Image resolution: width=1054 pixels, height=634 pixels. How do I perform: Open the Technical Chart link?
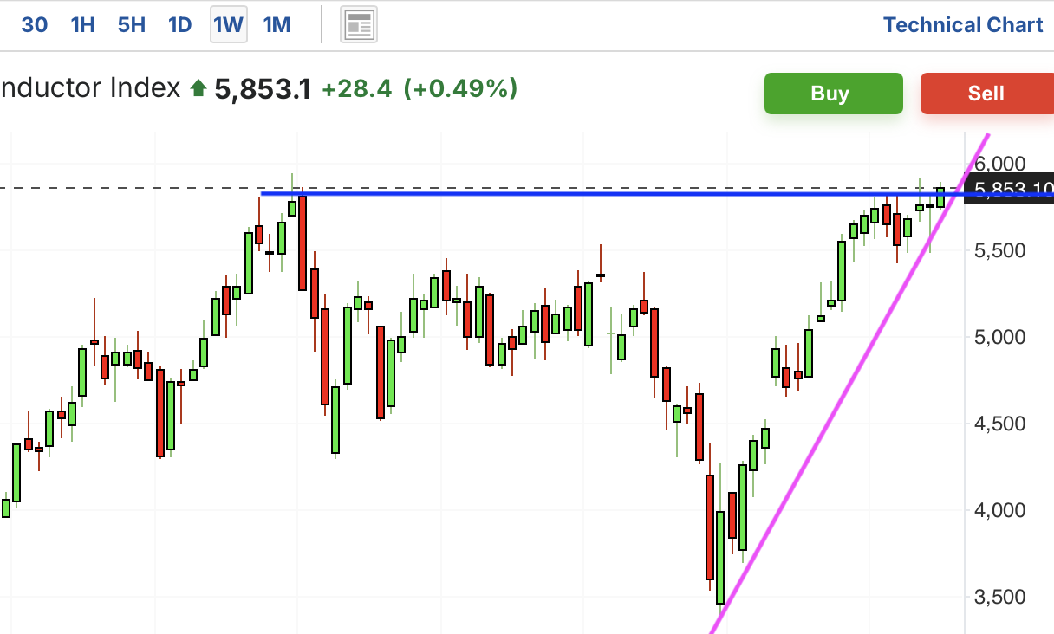963,25
